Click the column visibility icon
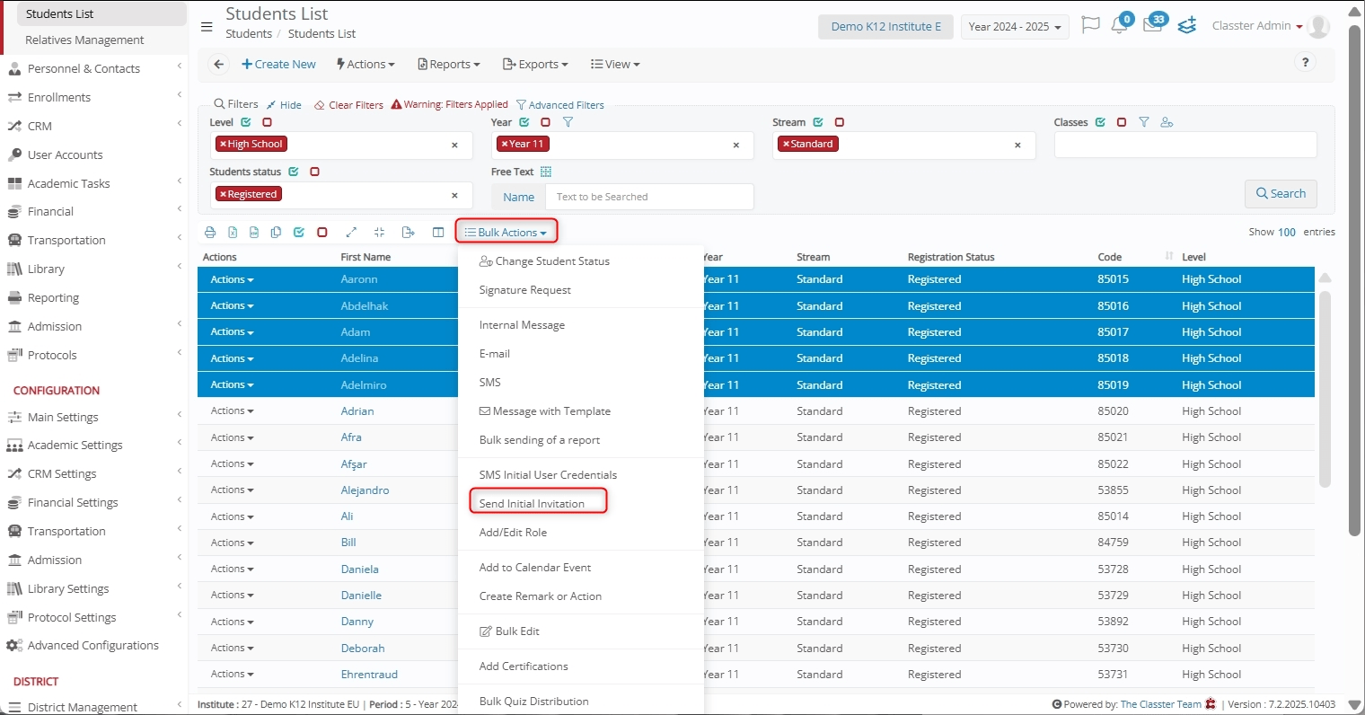Viewport: 1365px width, 715px height. click(x=438, y=233)
